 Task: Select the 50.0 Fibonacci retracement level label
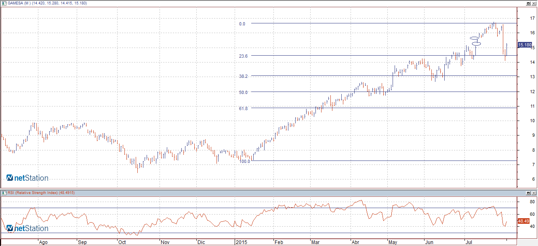(243, 92)
